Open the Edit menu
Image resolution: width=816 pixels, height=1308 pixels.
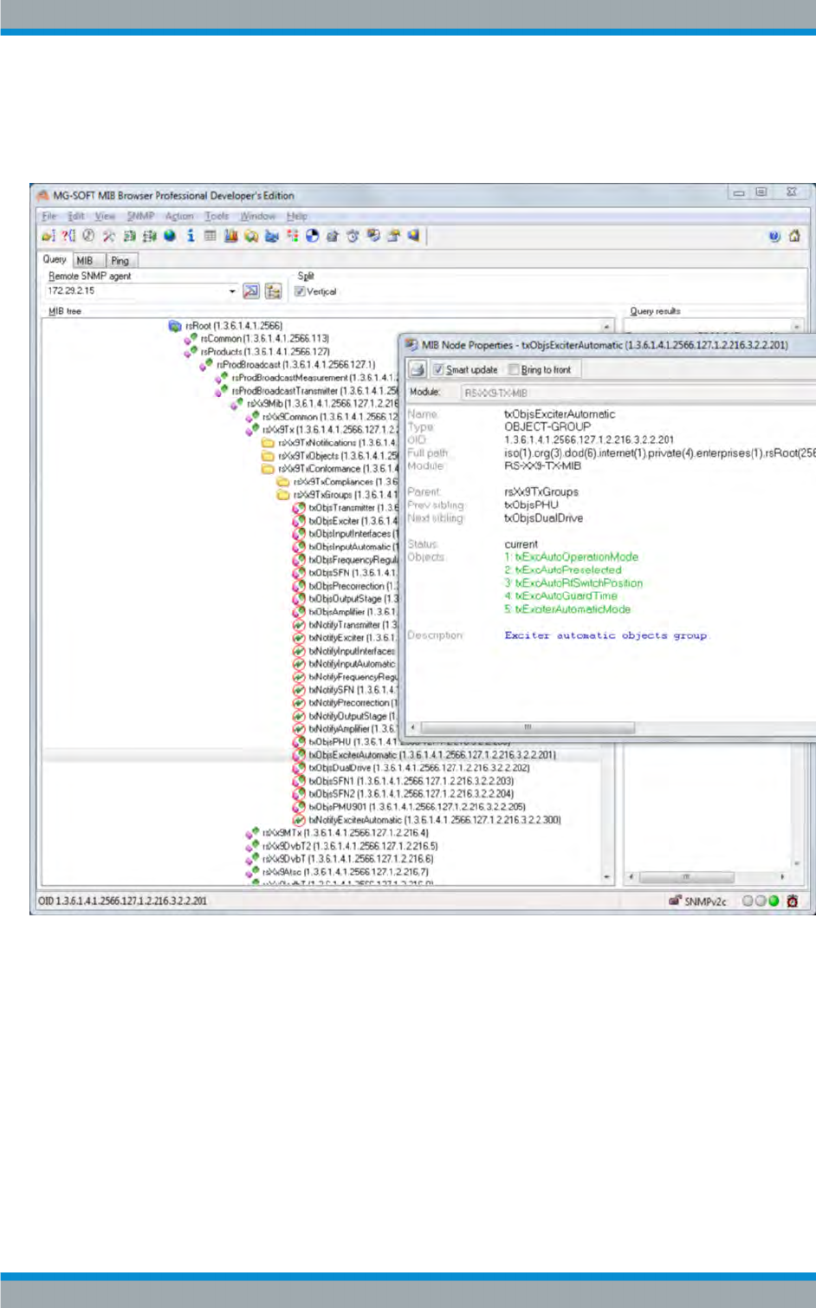[77, 216]
